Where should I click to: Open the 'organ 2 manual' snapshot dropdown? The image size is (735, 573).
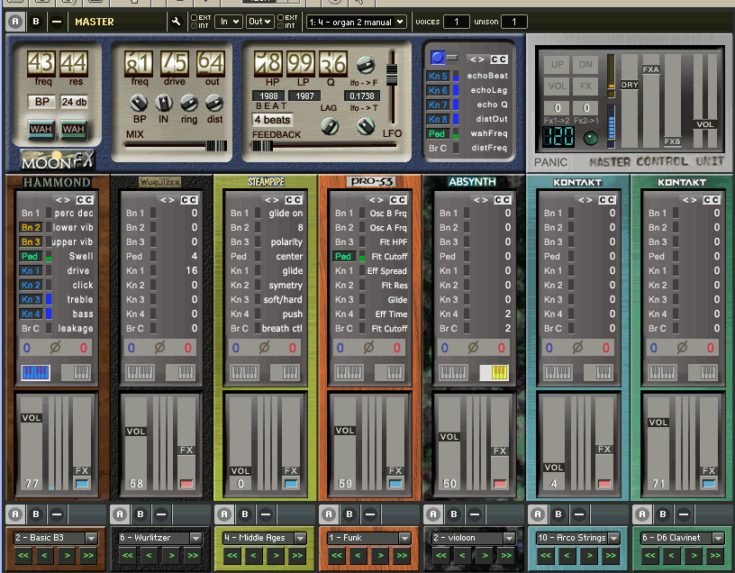356,21
